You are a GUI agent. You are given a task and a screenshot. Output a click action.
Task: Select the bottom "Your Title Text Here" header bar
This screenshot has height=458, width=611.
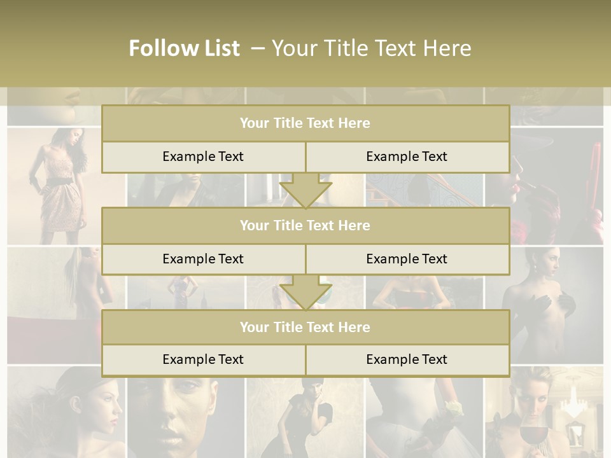(305, 327)
